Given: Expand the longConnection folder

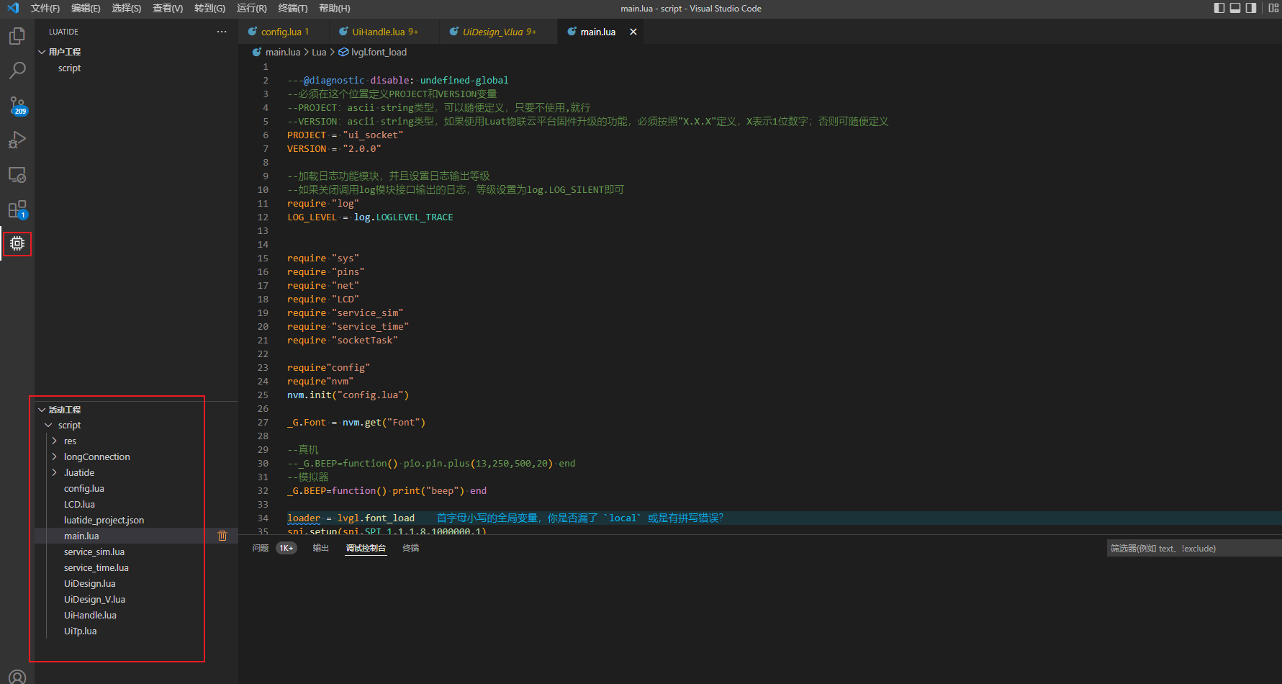Looking at the screenshot, I should [x=54, y=456].
